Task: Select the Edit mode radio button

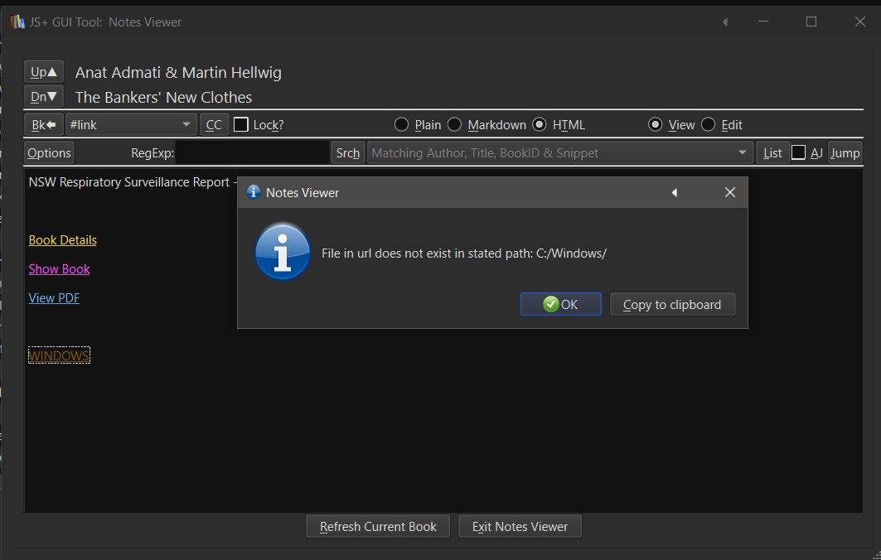Action: tap(708, 125)
